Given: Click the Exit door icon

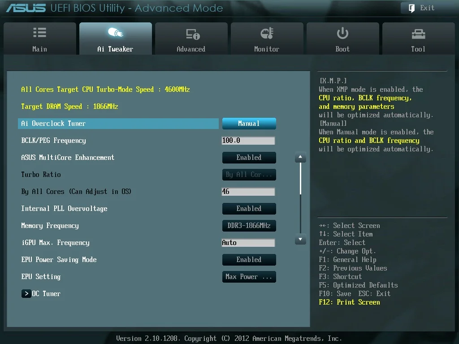Looking at the screenshot, I should click(x=411, y=8).
